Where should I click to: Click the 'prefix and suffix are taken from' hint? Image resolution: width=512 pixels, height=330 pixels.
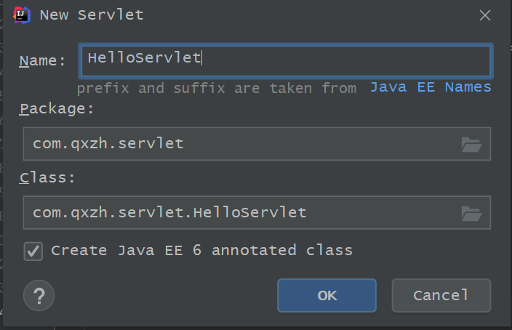(x=217, y=88)
